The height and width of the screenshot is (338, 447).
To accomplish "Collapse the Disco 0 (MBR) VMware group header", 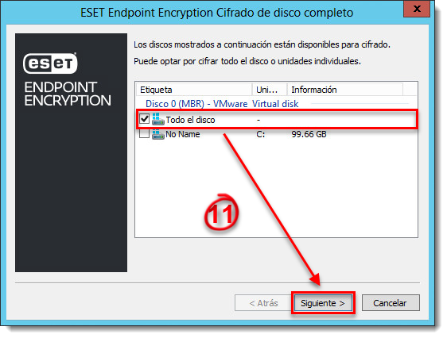I will [222, 104].
